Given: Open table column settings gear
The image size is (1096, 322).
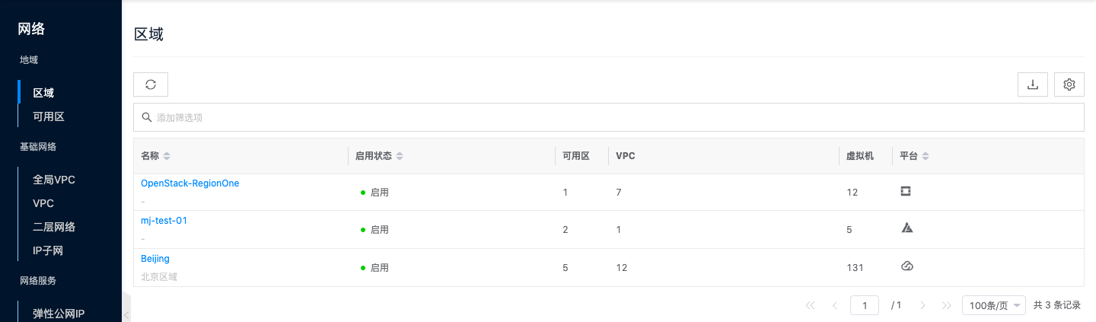Looking at the screenshot, I should point(1069,84).
